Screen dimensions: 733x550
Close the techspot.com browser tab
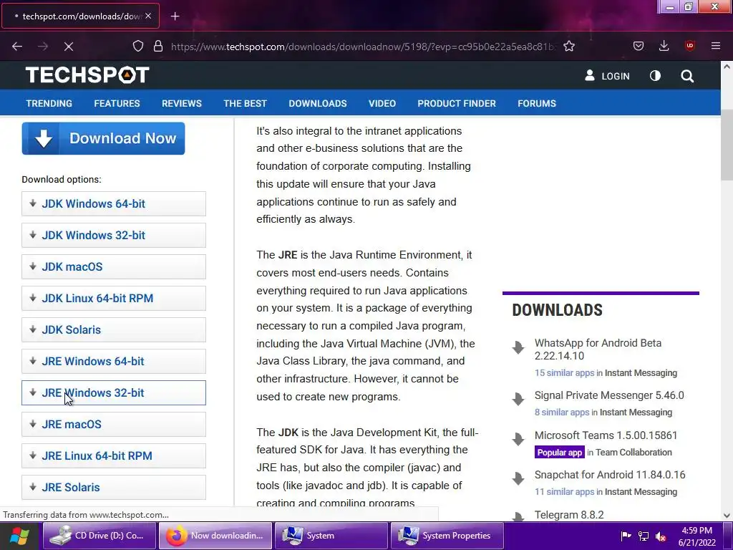[x=148, y=16]
